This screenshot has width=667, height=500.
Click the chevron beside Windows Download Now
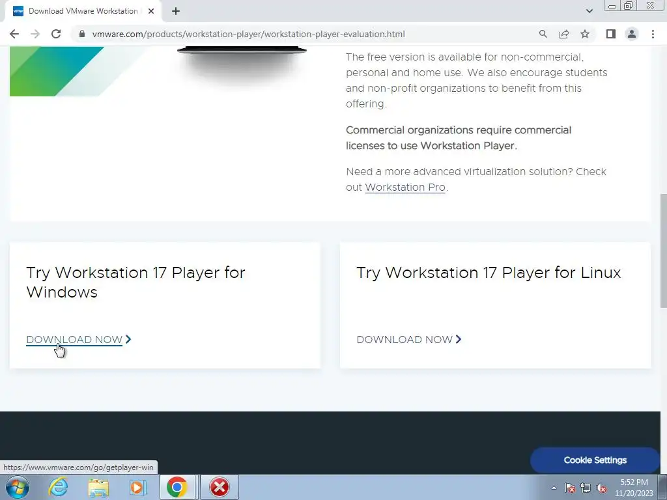pos(128,339)
